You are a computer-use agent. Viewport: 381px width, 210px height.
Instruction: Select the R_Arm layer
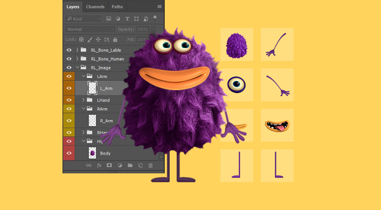coord(107,120)
